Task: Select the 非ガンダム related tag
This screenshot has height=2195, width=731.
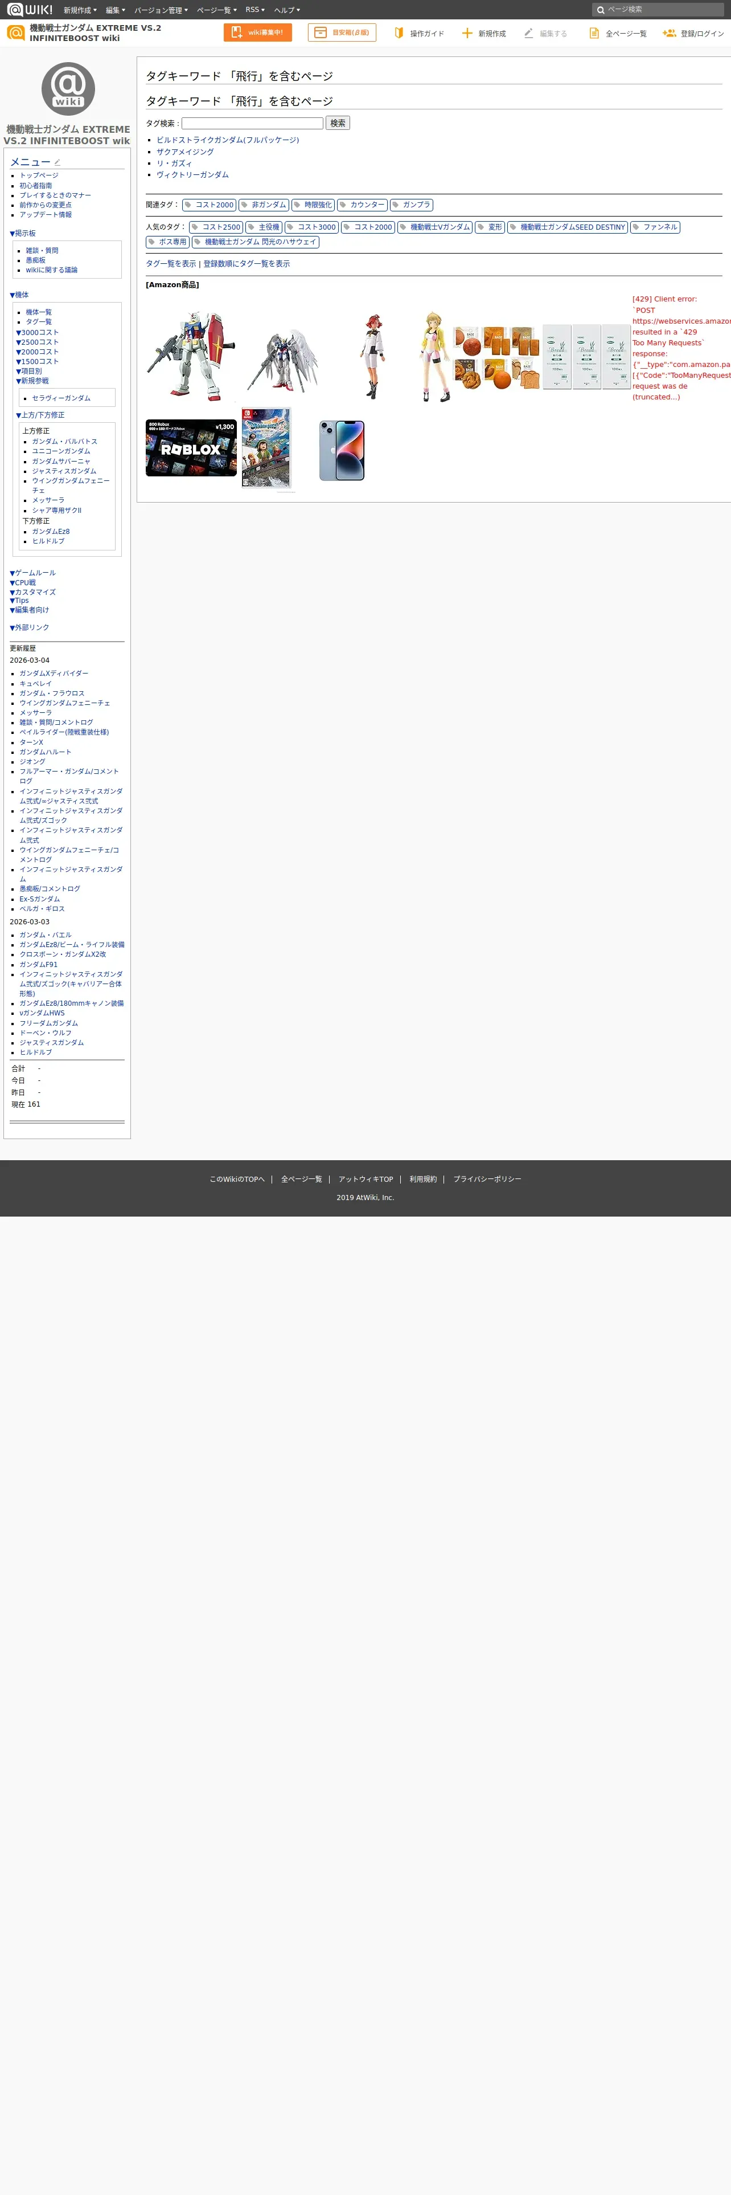Action: [264, 205]
